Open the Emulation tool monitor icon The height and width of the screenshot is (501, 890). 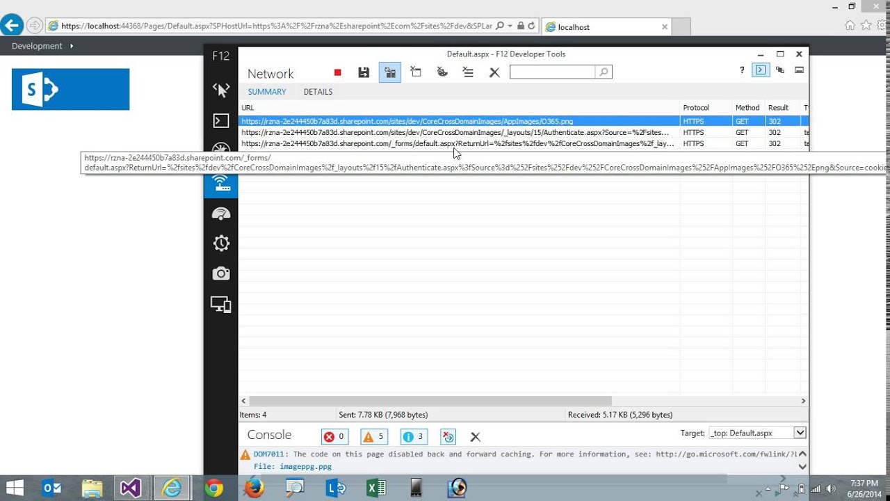pos(221,304)
